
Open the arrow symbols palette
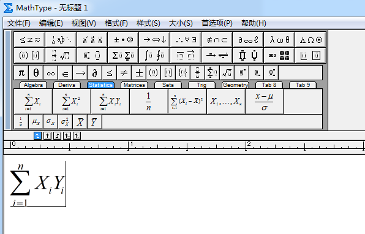pos(154,40)
